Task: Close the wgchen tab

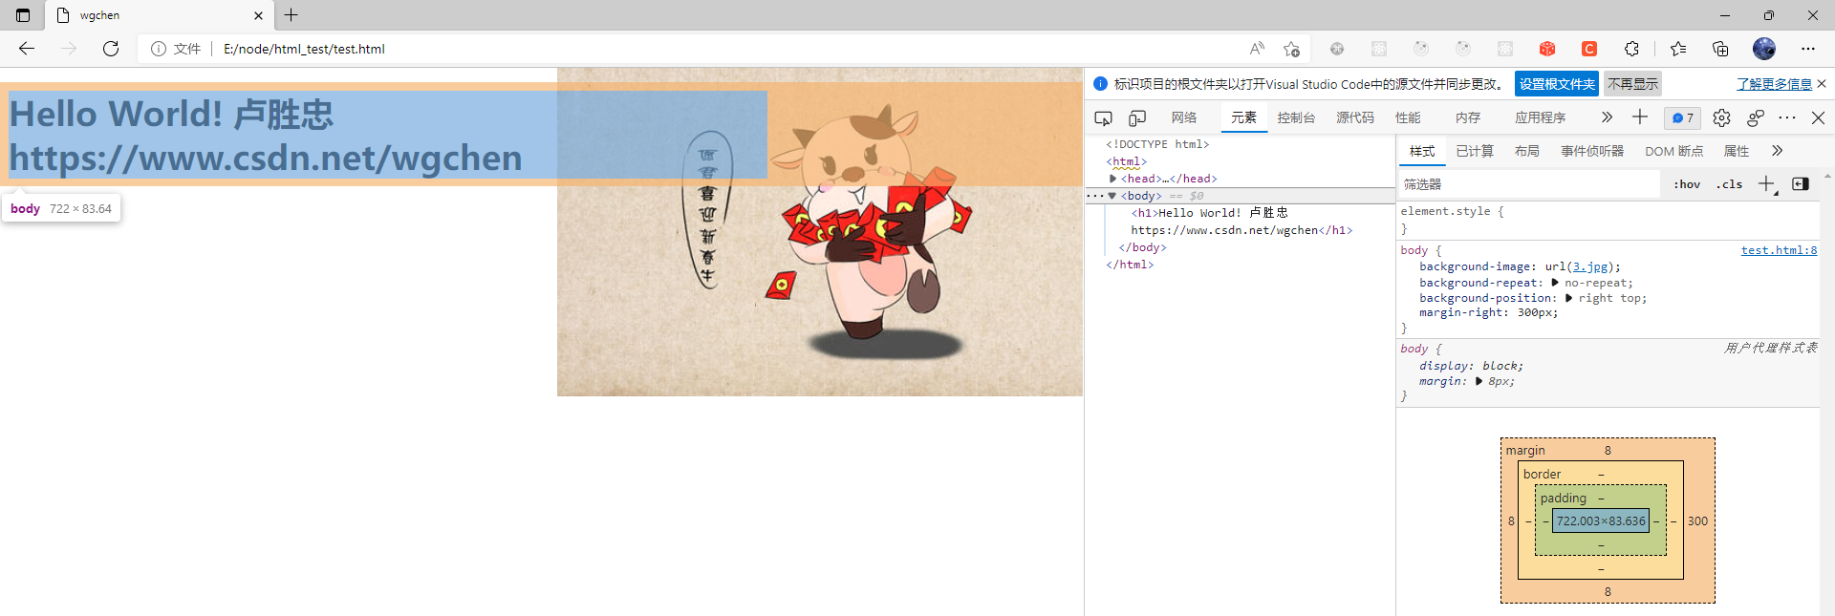Action: pos(258,15)
